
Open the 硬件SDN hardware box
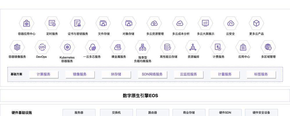(x=225, y=113)
